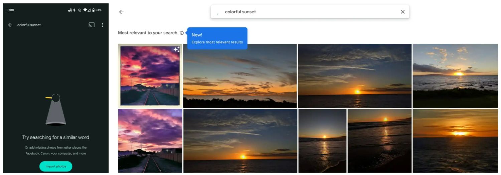The image size is (501, 175).
Task: Click the blue New! Explore most relevant results tooltip
Action: [x=217, y=38]
